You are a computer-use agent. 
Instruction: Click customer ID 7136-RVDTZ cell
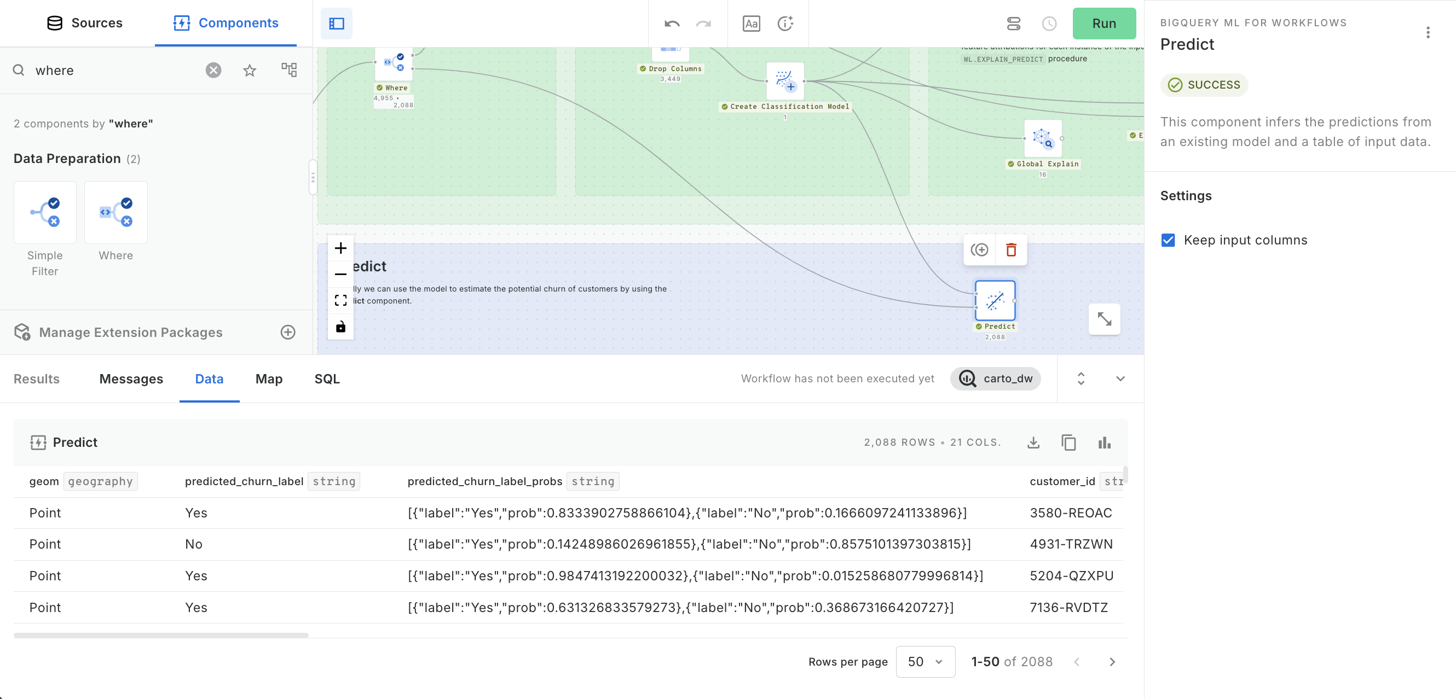(x=1068, y=608)
